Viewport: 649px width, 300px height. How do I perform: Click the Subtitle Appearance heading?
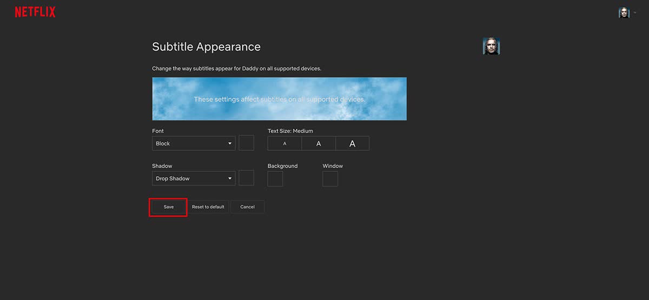206,47
